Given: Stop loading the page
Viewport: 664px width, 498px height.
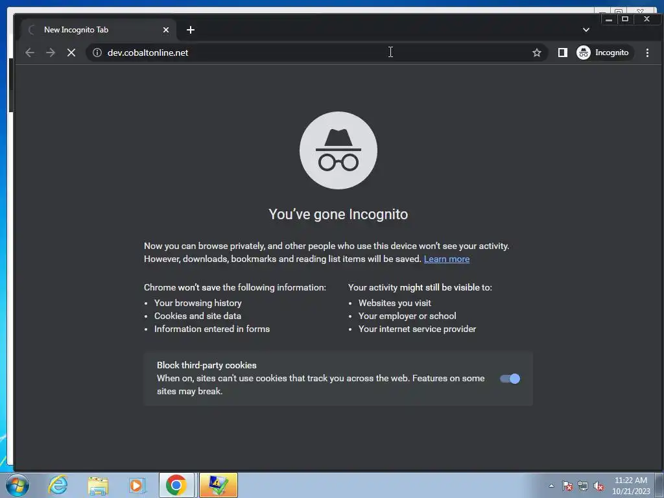Looking at the screenshot, I should point(71,53).
